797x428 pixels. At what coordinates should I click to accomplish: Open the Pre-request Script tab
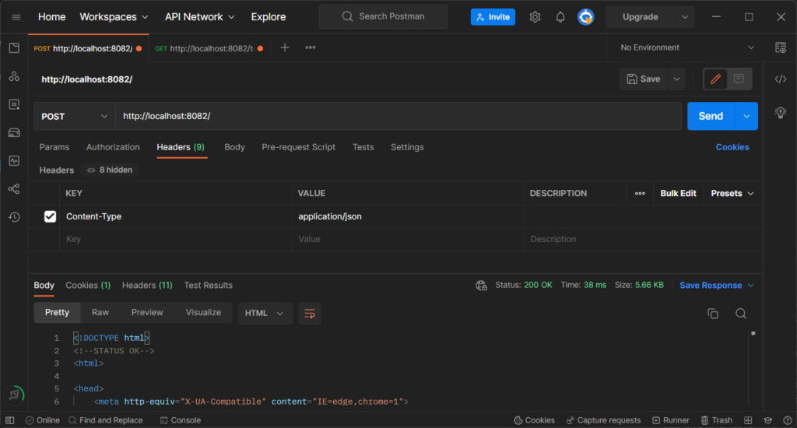tap(298, 147)
